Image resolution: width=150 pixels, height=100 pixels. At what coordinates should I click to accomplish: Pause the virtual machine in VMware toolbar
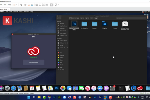click(x=14, y=5)
